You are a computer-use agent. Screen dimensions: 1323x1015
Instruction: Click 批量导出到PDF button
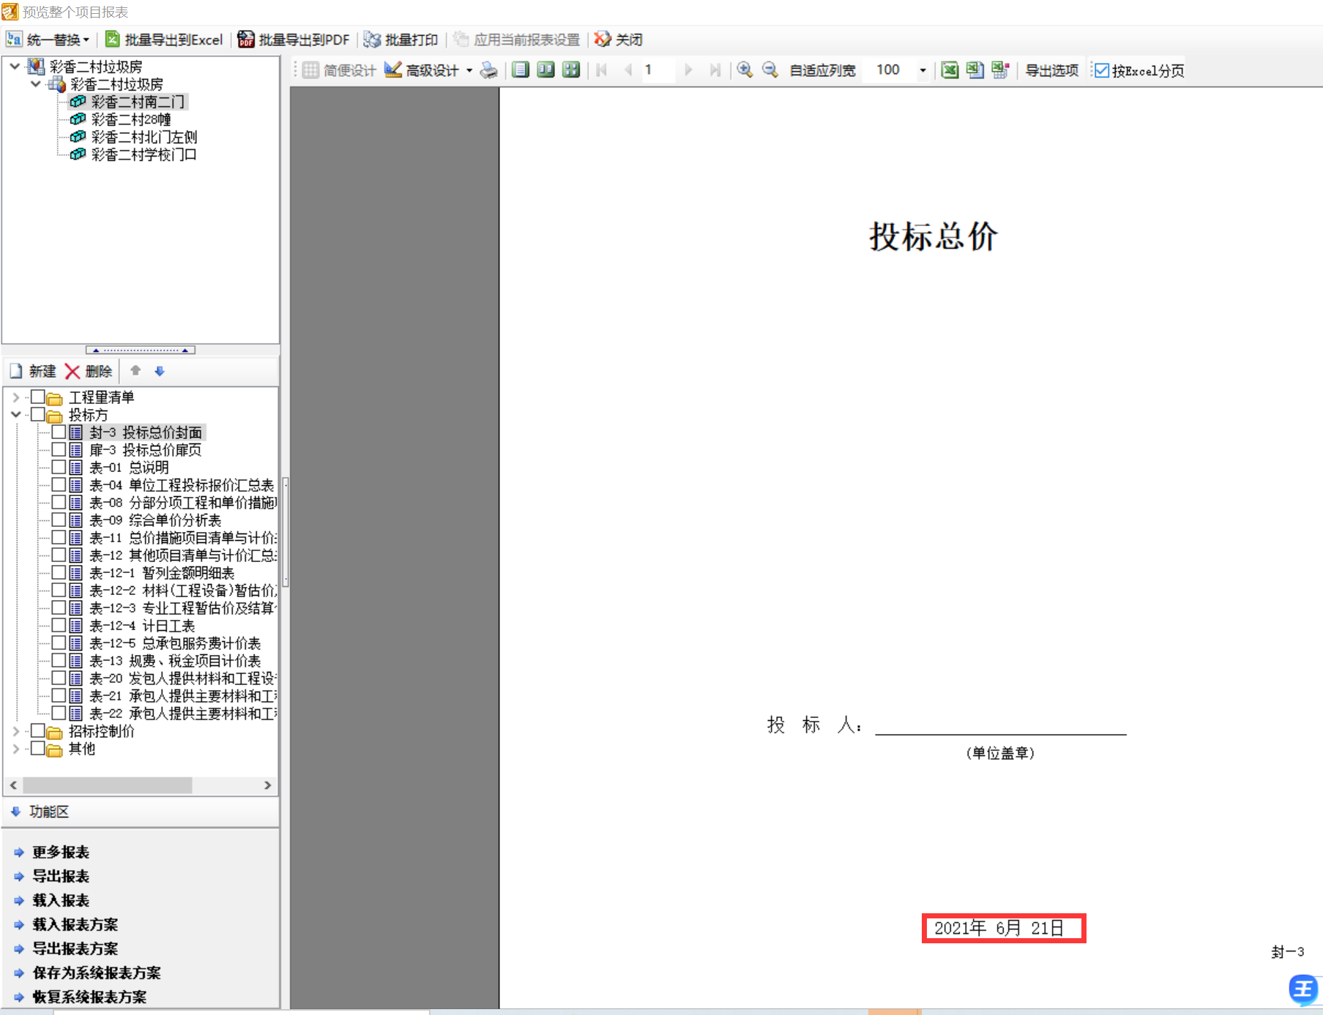pyautogui.click(x=294, y=40)
